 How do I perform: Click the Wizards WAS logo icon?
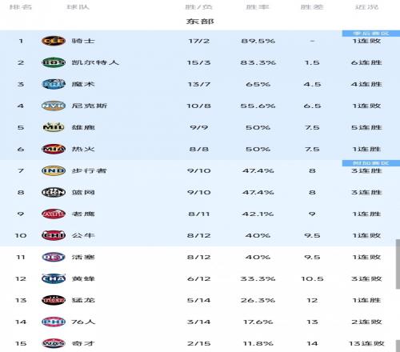coord(54,343)
